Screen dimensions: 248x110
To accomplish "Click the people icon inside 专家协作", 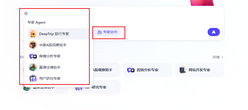I will [x=99, y=32].
